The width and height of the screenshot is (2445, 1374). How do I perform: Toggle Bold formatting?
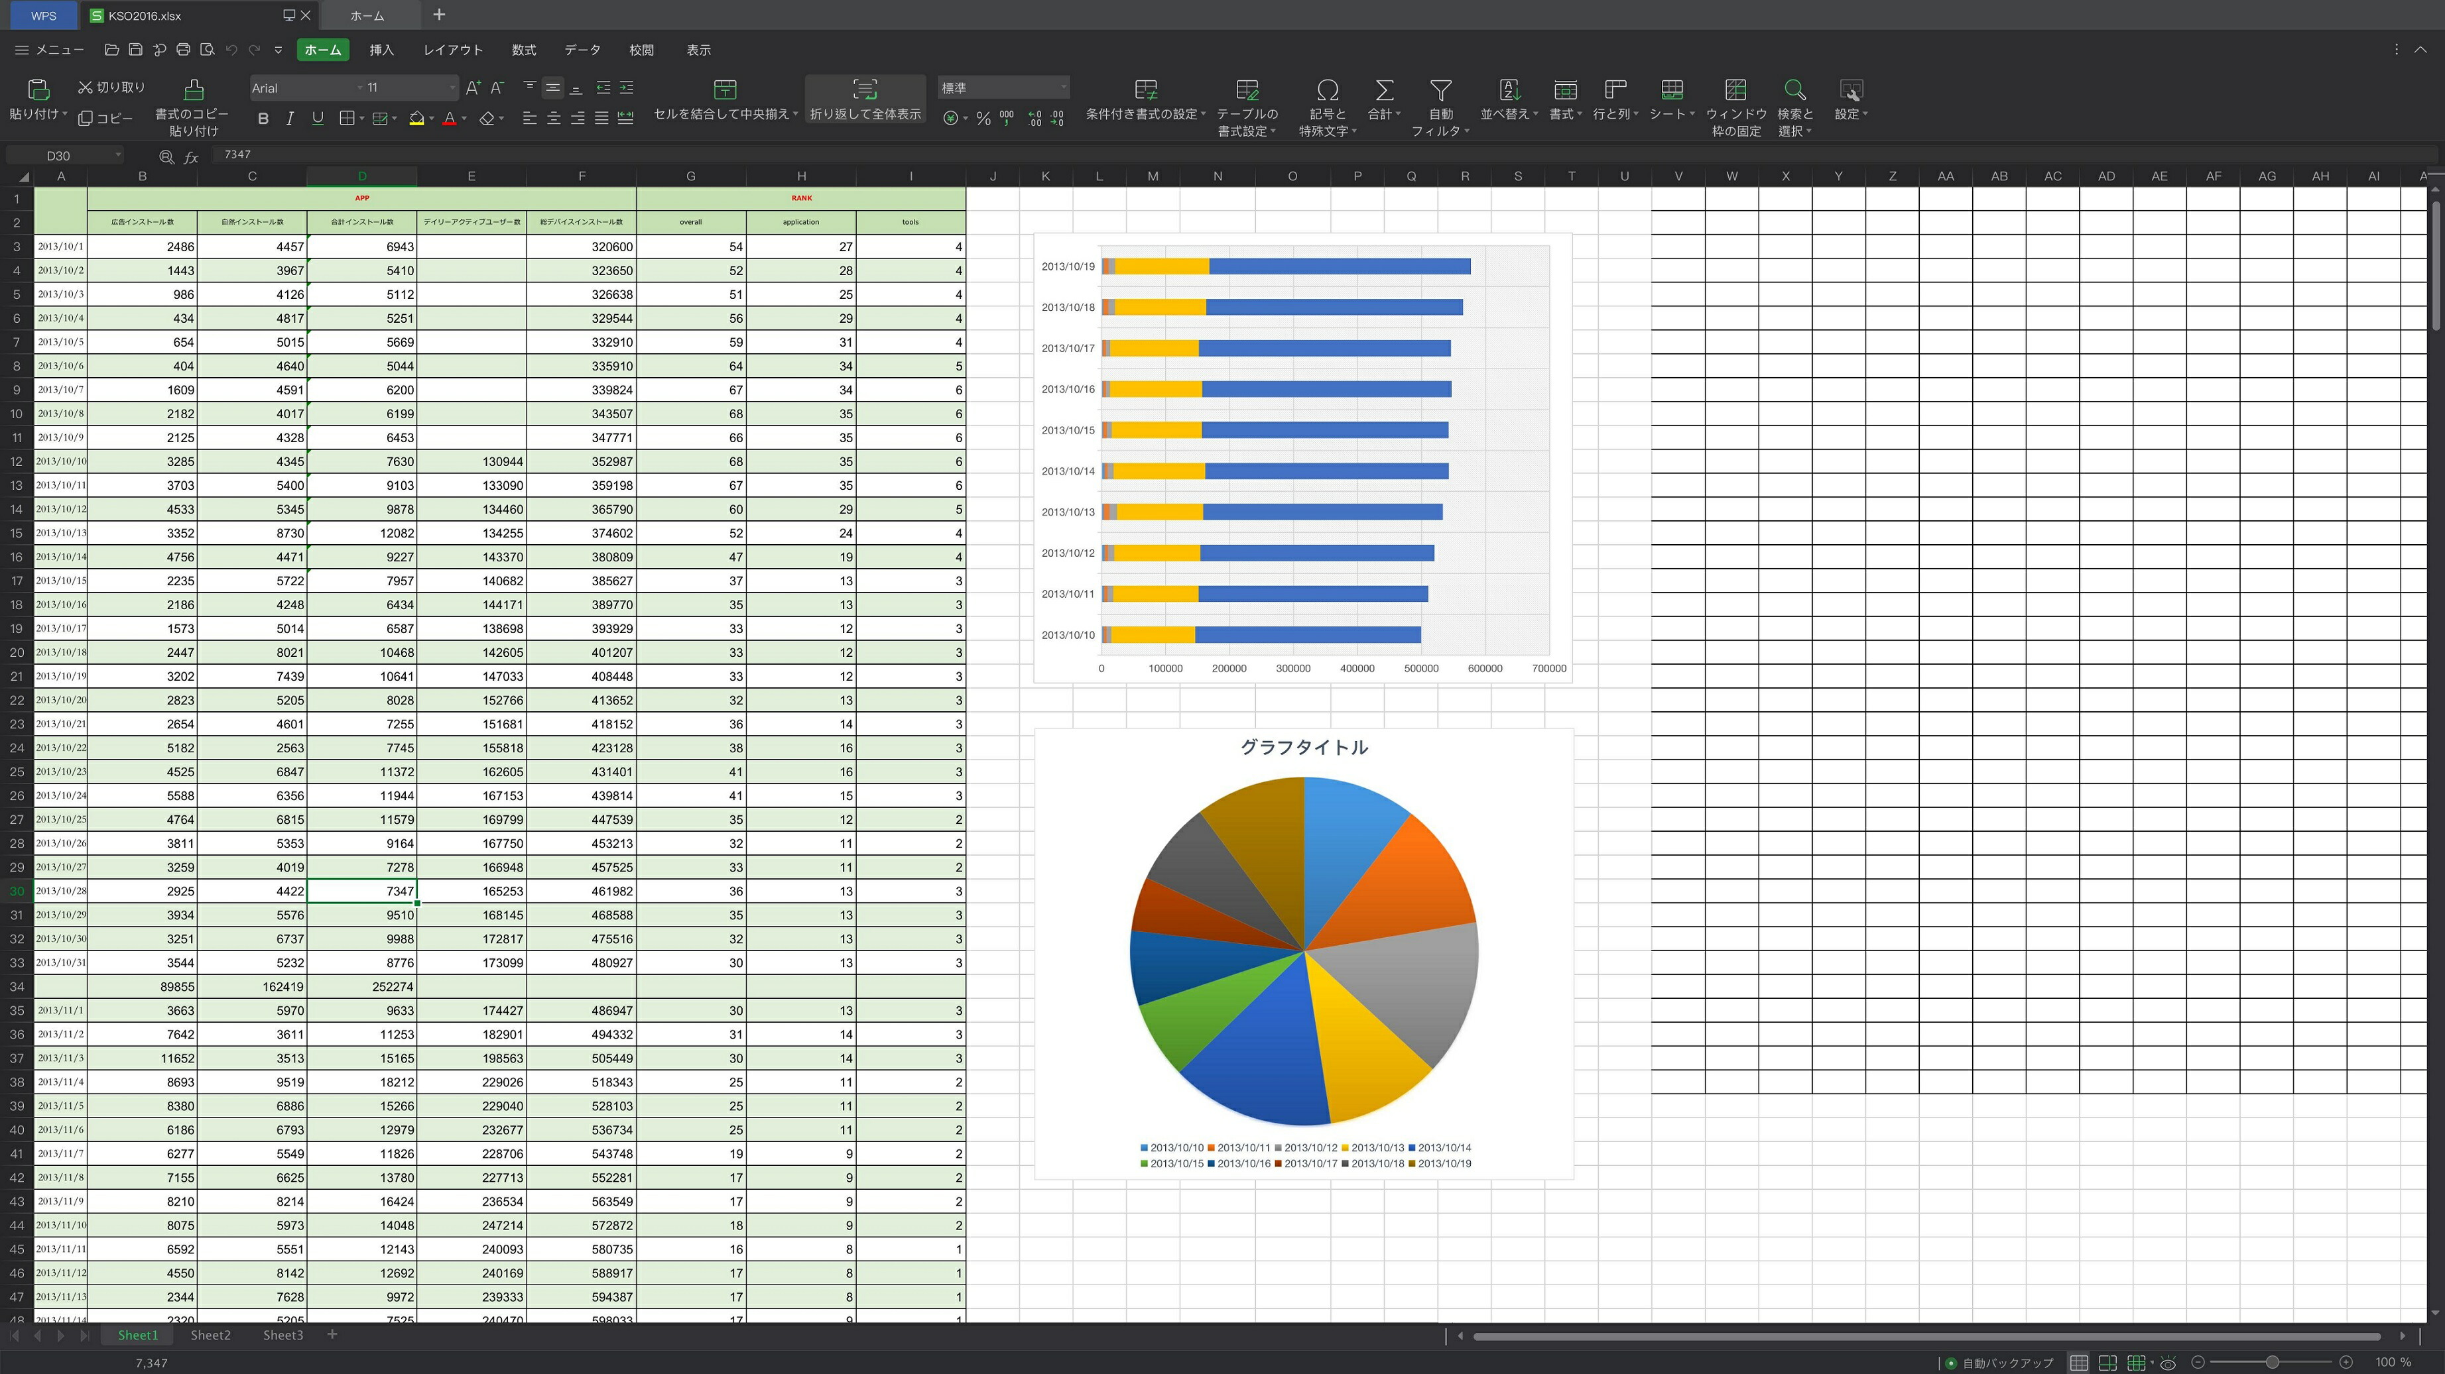click(263, 119)
